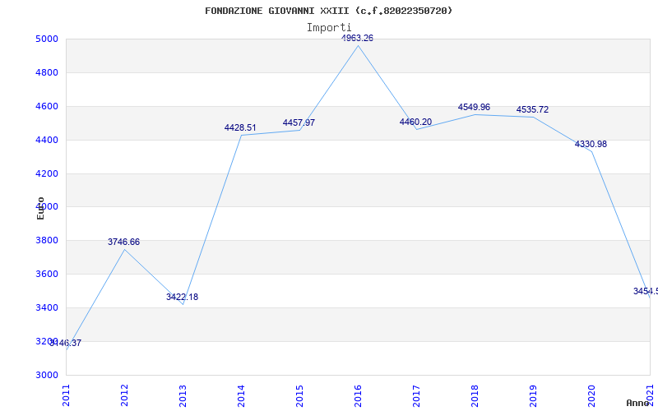Click the Anno x-axis title

click(638, 403)
